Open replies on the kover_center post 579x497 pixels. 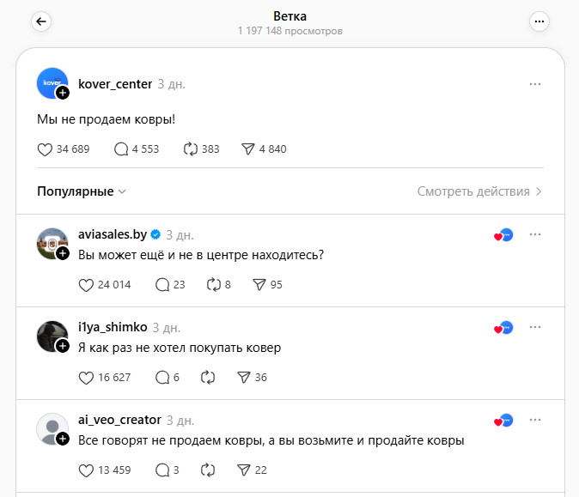coord(121,149)
